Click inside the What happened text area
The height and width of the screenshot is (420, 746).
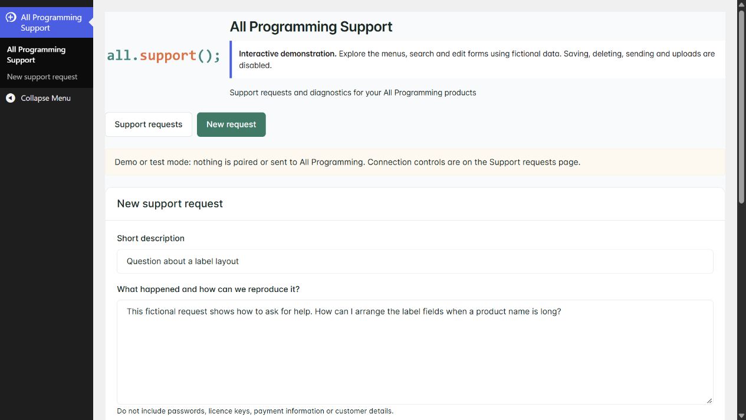[415, 352]
